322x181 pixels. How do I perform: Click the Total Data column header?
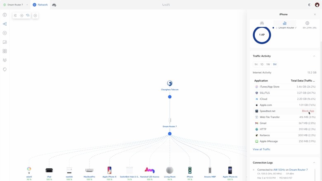(303, 81)
